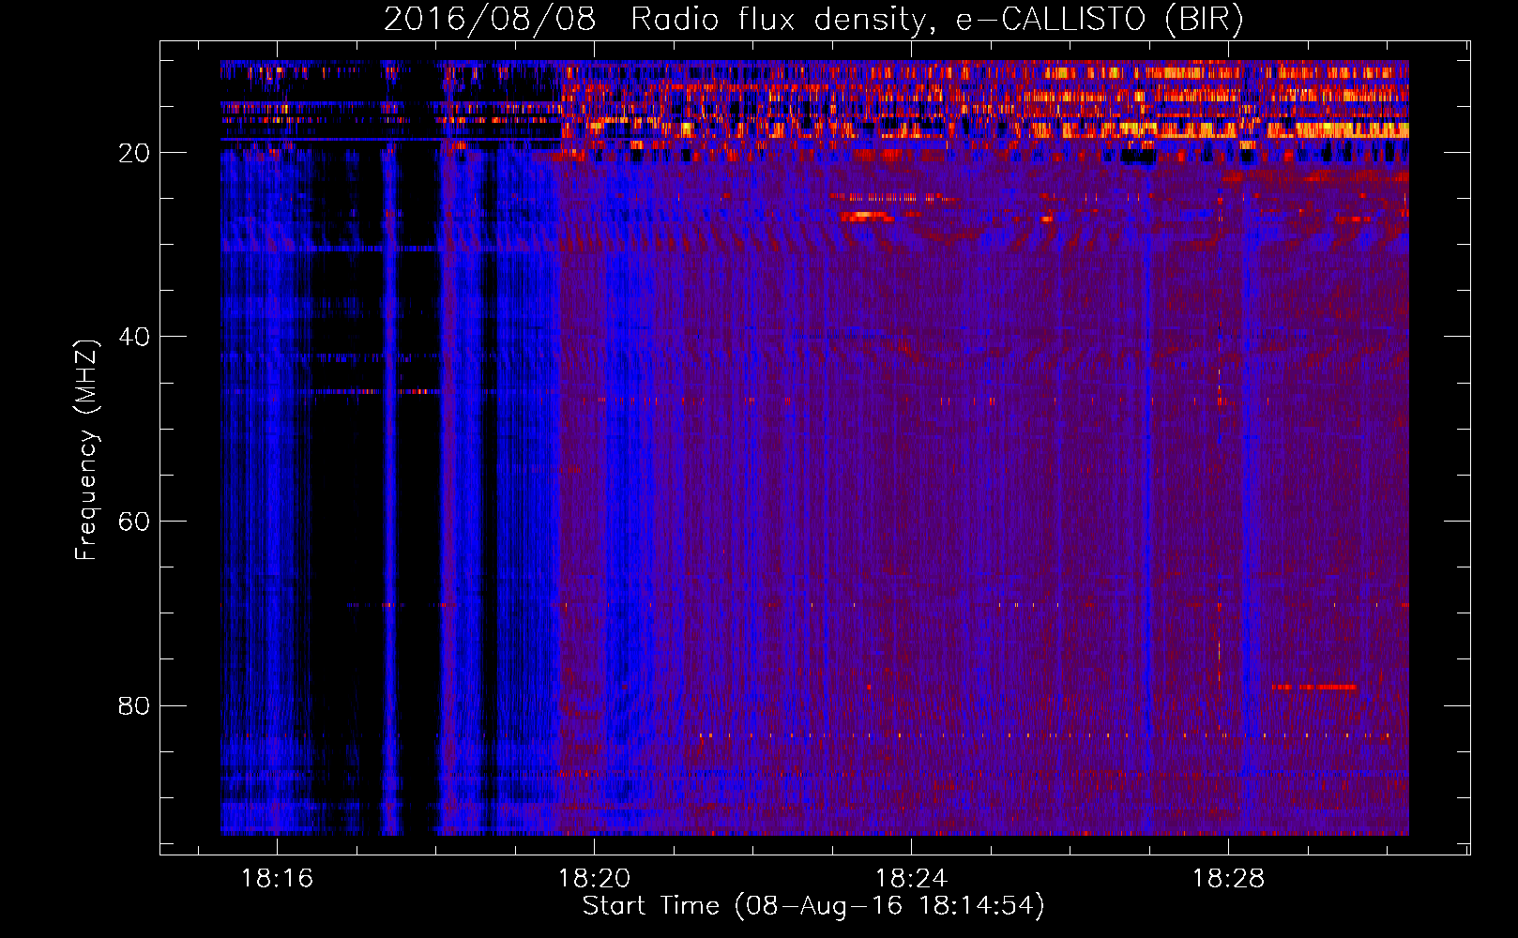
Task: Click the plot title '2016/08/08 Radio flux density, e-CALLISTO (BIR)'
Action: point(813,20)
